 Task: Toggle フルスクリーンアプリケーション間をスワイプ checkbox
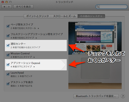(x=8, y=35)
